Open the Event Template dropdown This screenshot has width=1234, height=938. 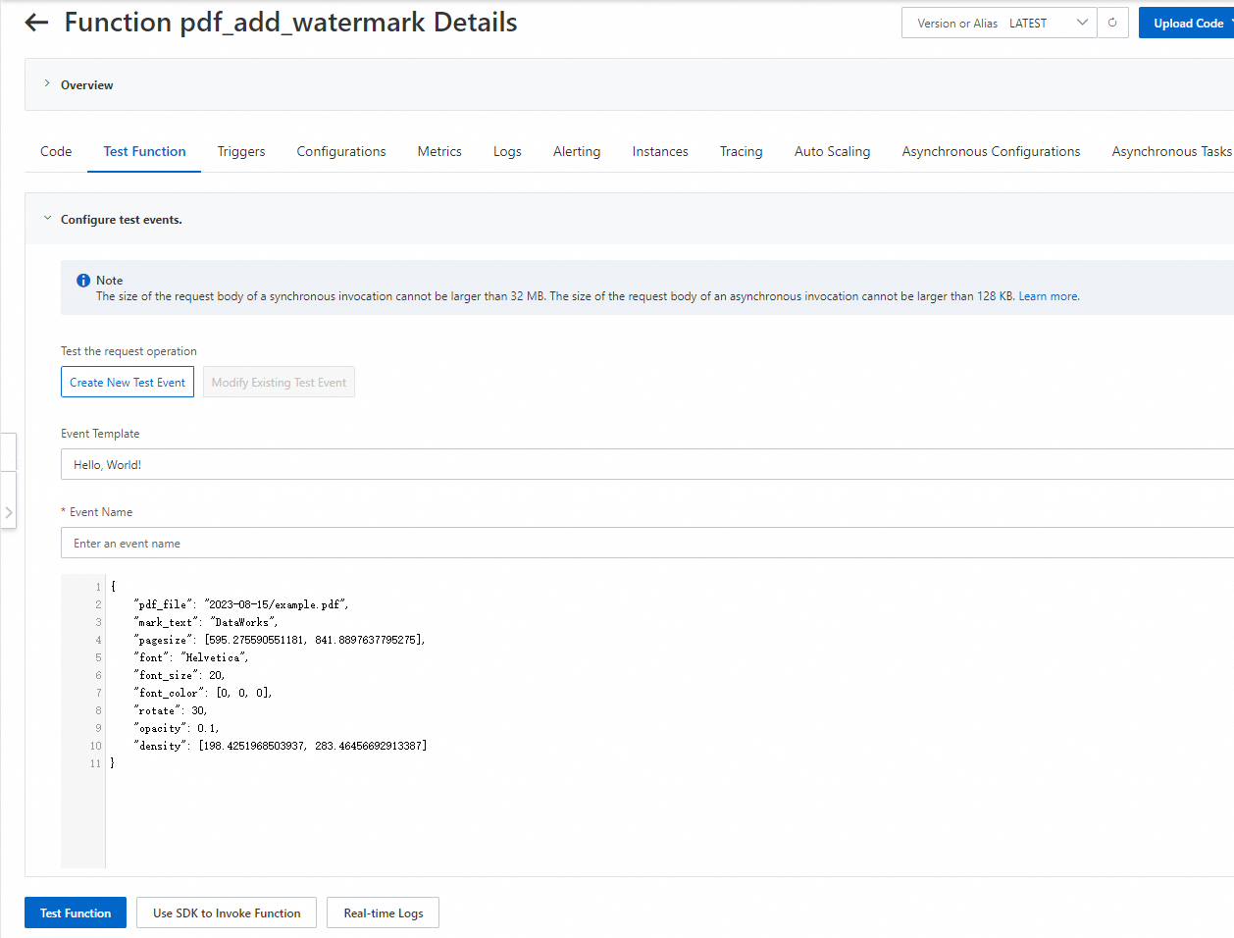pos(647,464)
